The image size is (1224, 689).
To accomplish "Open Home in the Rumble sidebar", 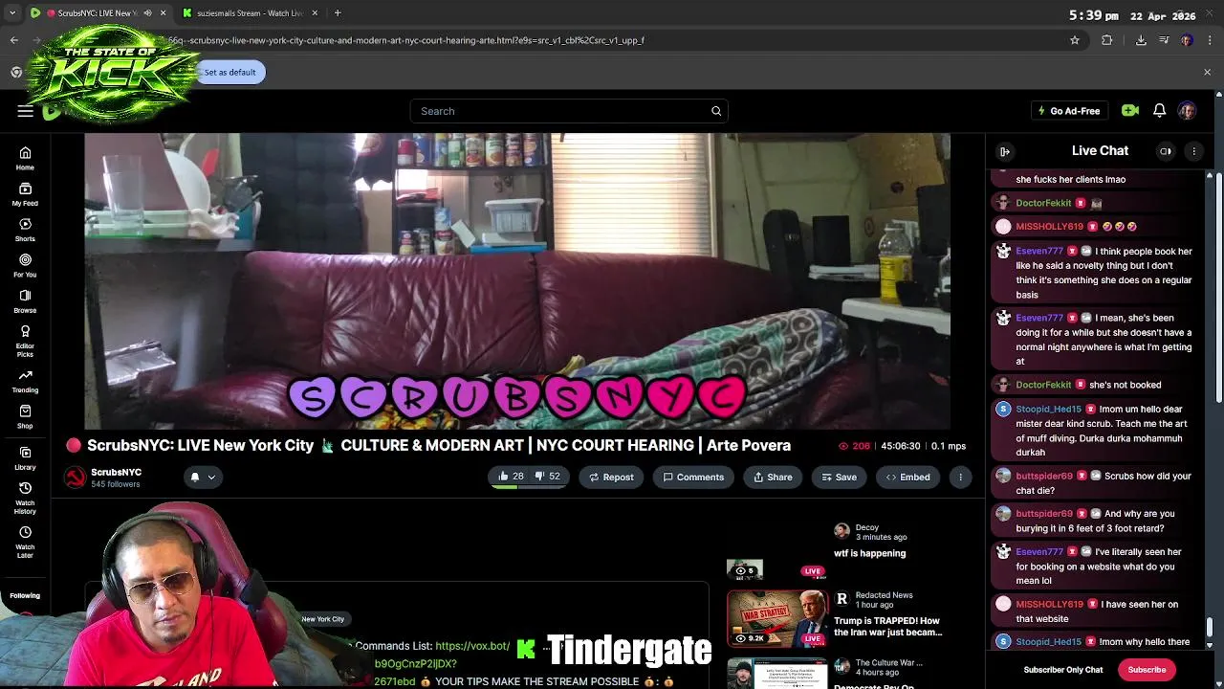I will pyautogui.click(x=25, y=158).
